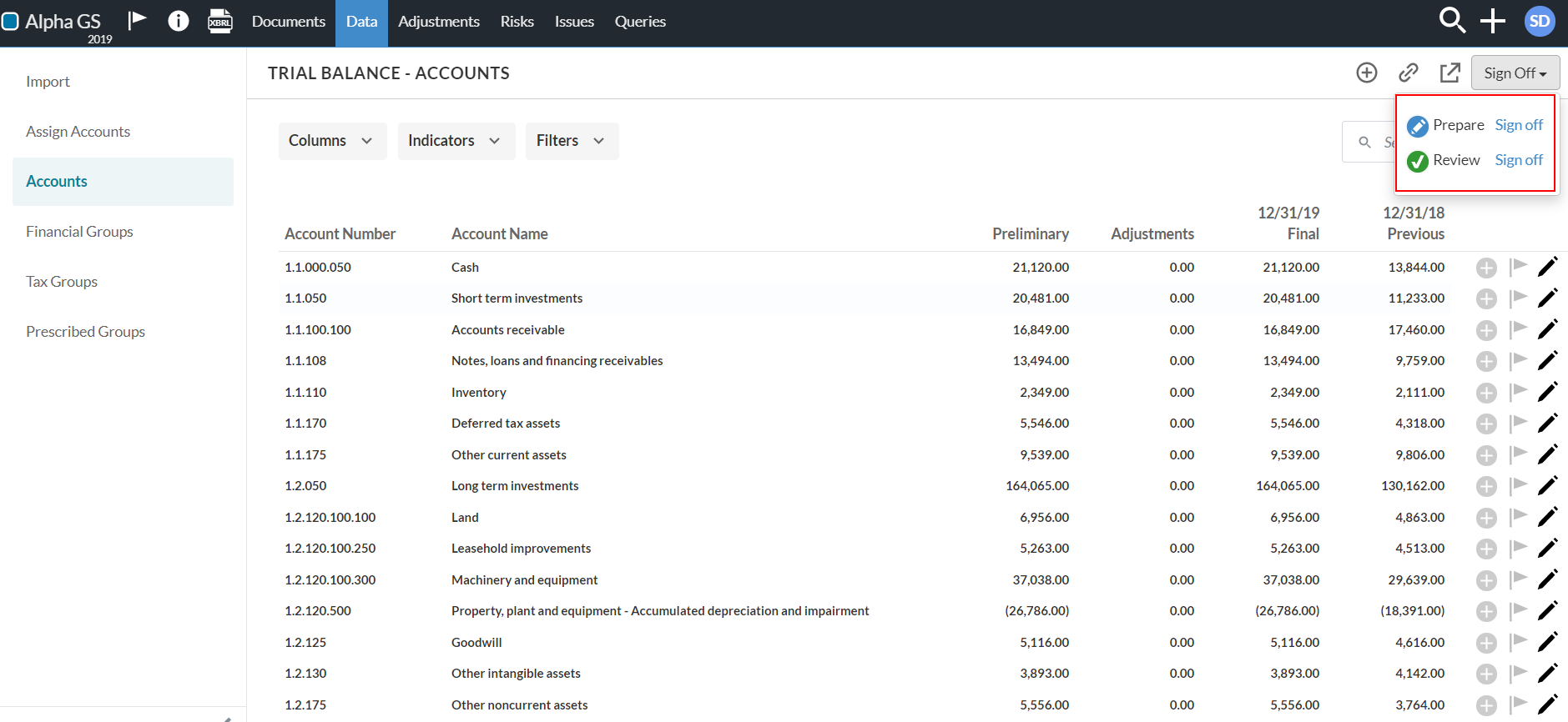Open the search magnifier in top bar
The width and height of the screenshot is (1568, 722).
tap(1452, 21)
